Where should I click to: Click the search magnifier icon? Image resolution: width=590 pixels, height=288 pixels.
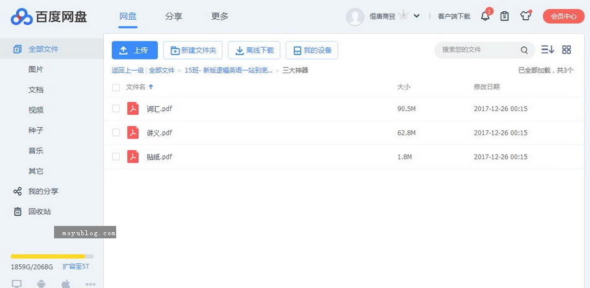524,50
